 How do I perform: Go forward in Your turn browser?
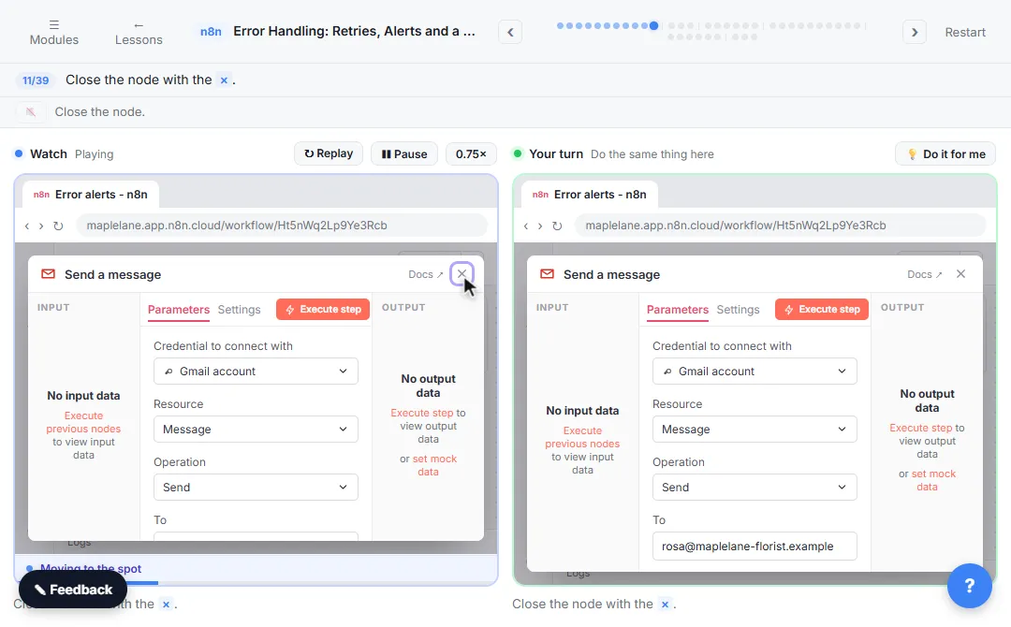point(540,226)
